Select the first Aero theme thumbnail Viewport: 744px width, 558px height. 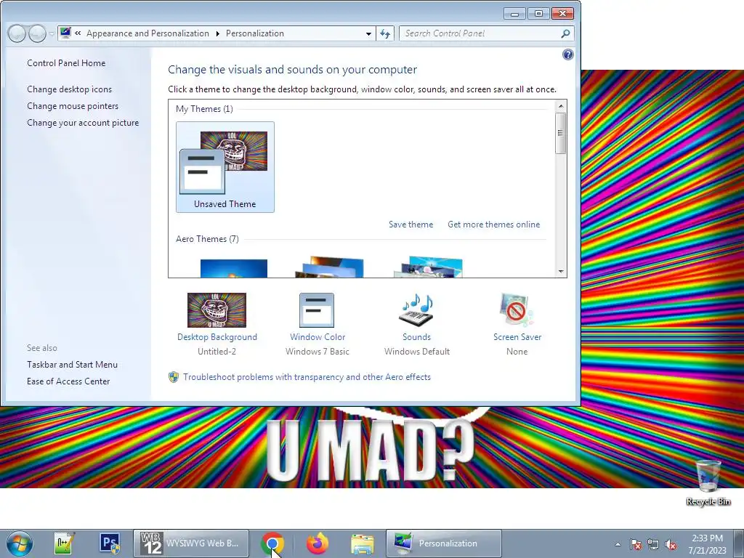pyautogui.click(x=233, y=269)
